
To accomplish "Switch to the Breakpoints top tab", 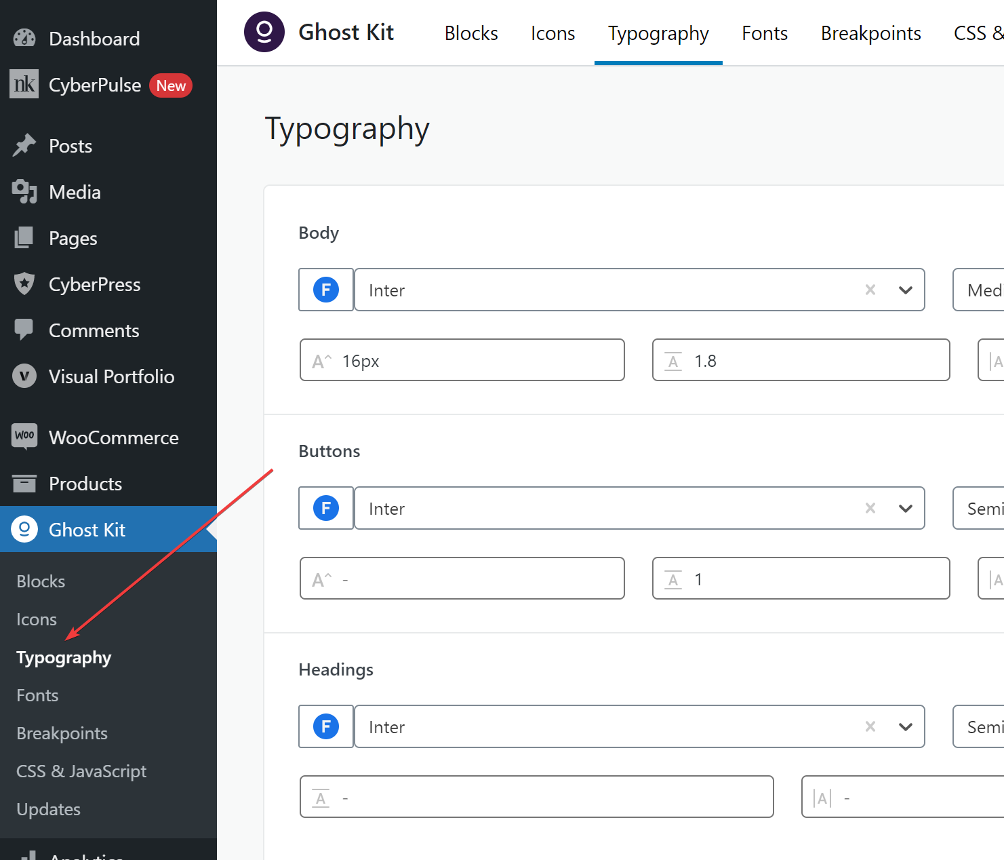I will 870,33.
